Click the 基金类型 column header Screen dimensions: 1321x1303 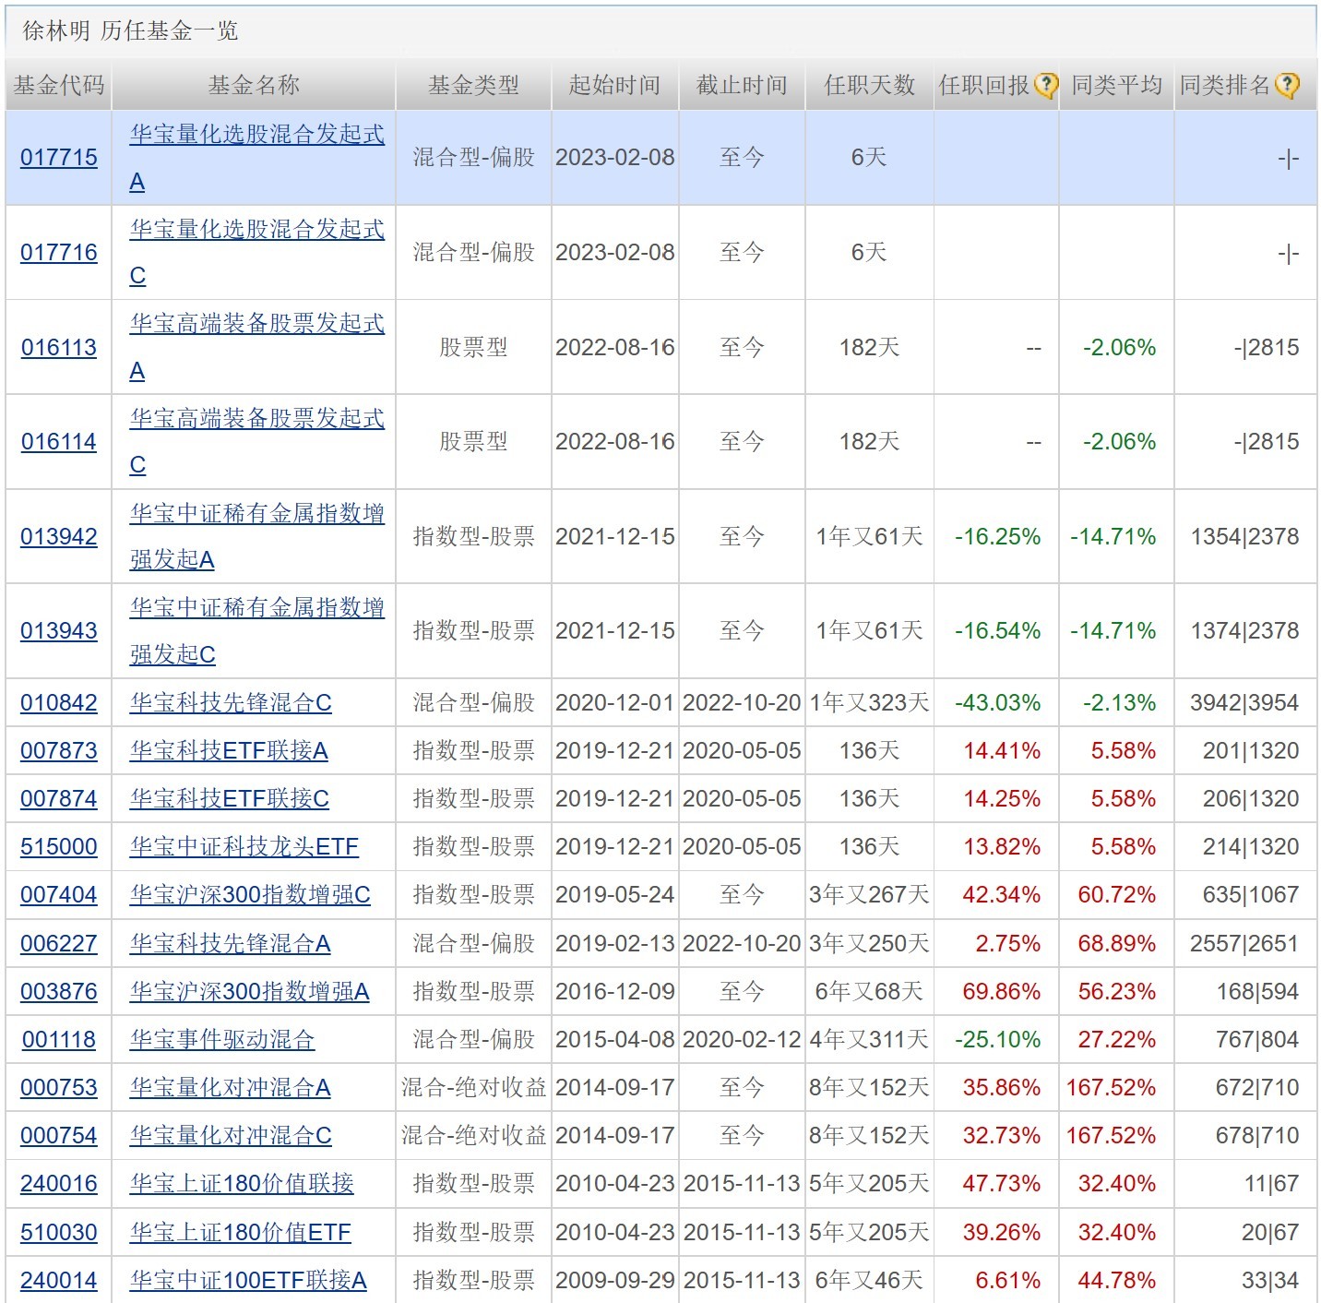(x=473, y=86)
